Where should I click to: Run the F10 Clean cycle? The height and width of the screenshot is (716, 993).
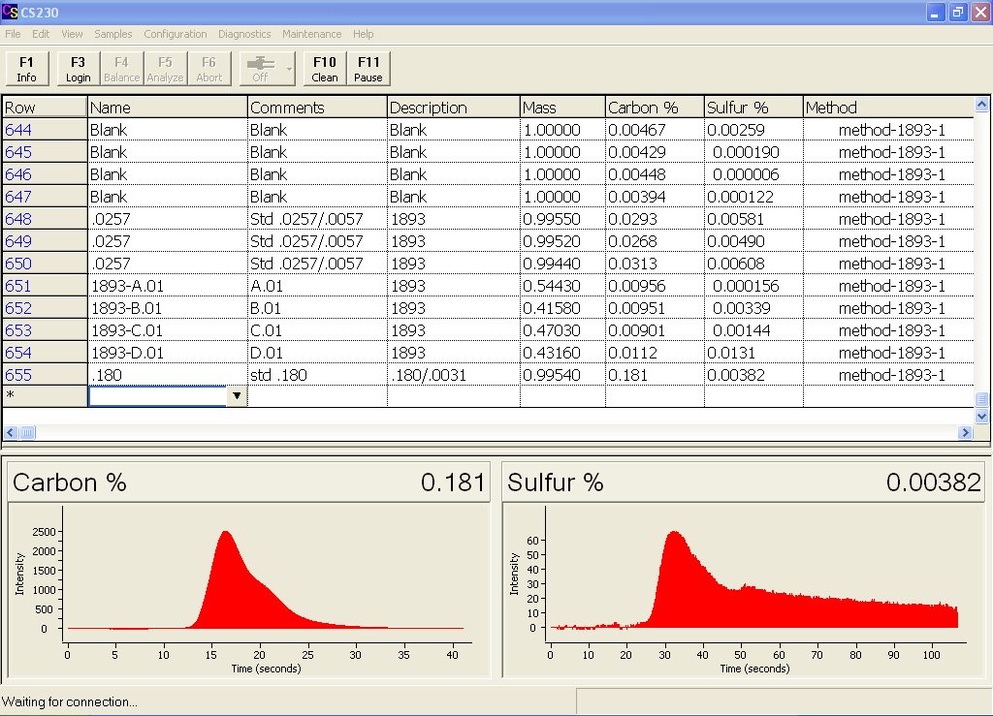click(x=324, y=68)
